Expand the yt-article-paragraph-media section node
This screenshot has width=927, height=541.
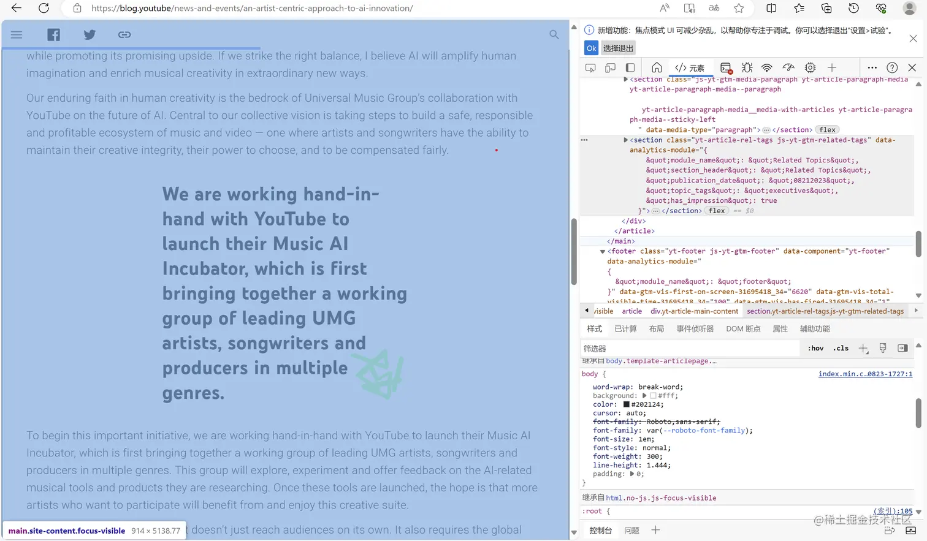tap(625, 79)
